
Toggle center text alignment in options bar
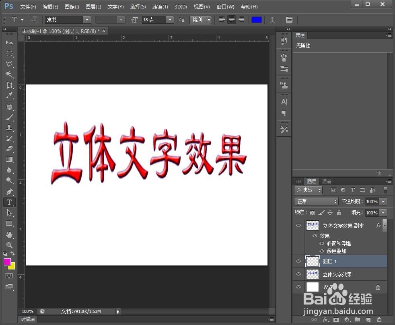click(232, 20)
